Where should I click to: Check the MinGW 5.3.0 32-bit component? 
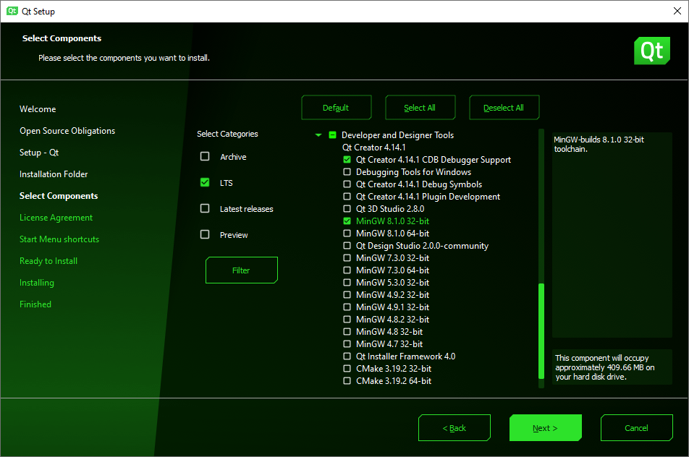pyautogui.click(x=347, y=282)
